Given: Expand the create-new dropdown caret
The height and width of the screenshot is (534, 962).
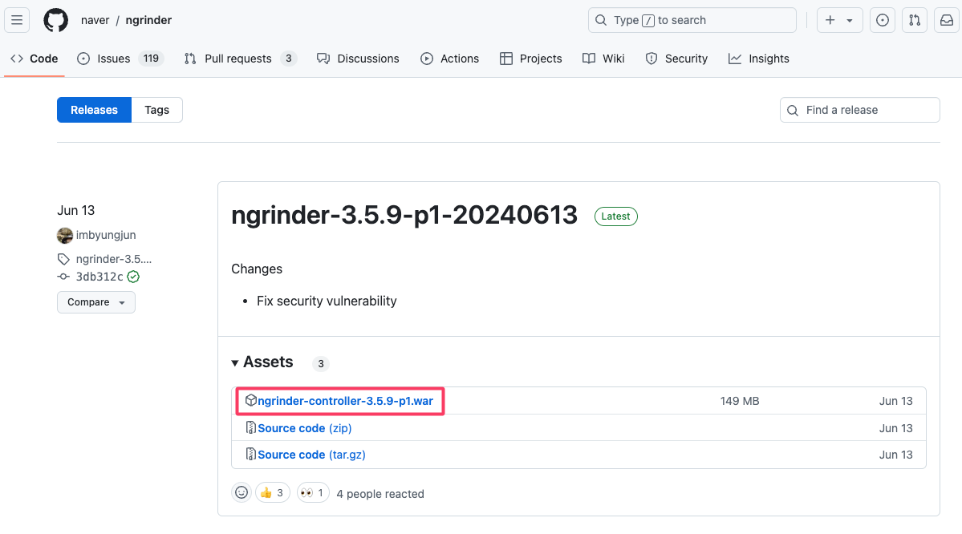Looking at the screenshot, I should [850, 20].
